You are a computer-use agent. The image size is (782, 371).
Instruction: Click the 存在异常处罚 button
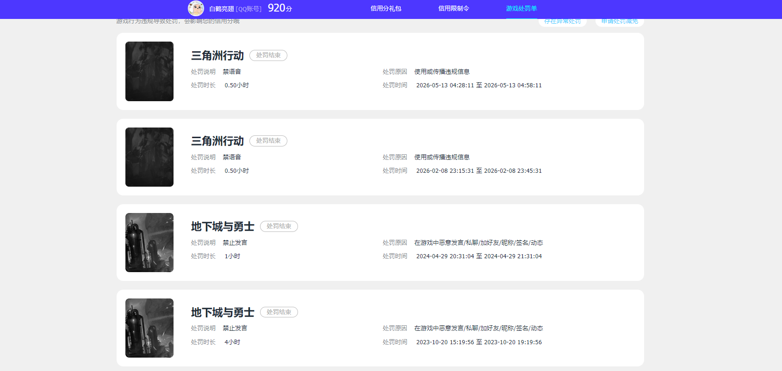(x=562, y=22)
